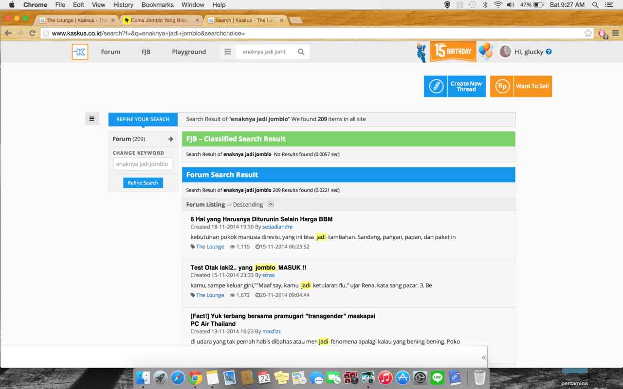The width and height of the screenshot is (623, 389).
Task: Launch iTunes from the dock
Action: coord(385,377)
